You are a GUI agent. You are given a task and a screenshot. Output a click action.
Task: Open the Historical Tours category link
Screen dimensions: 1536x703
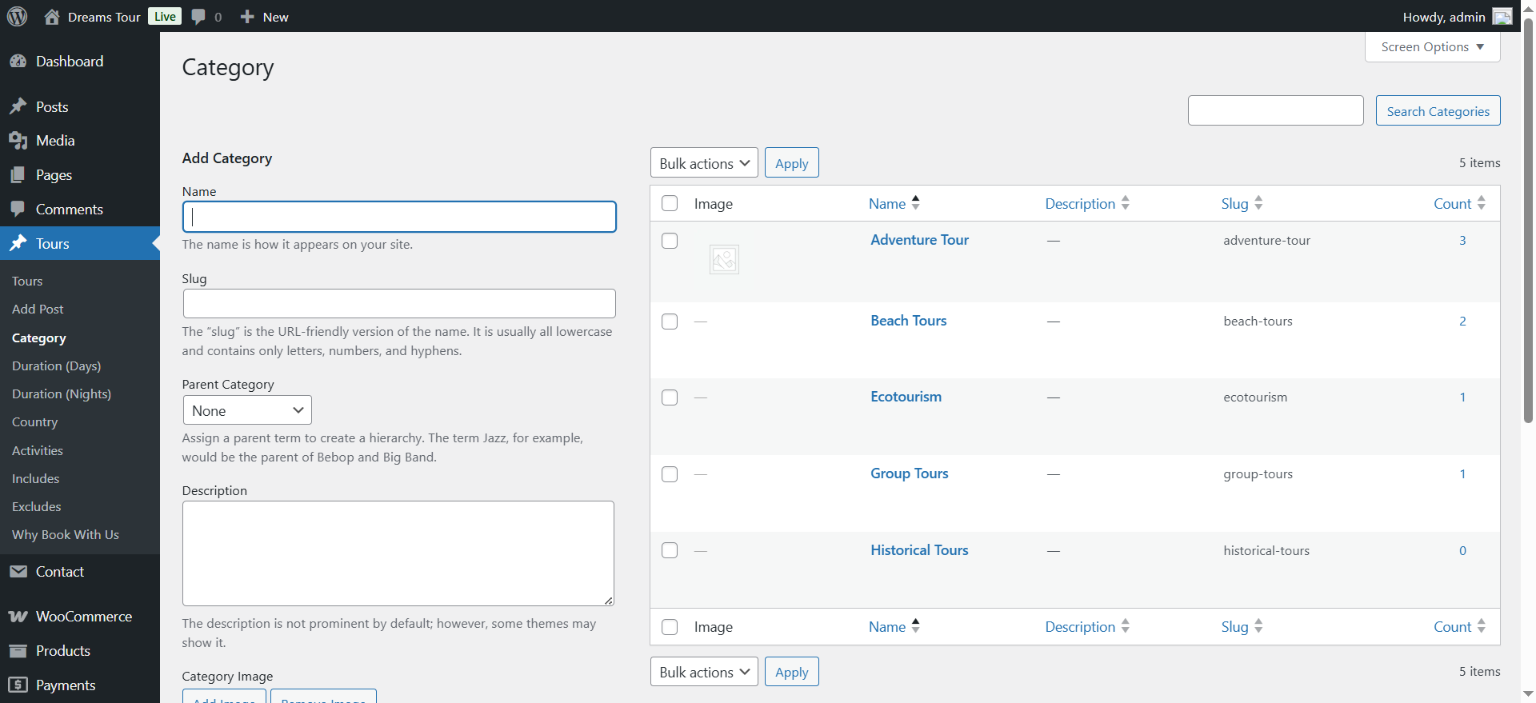tap(919, 550)
